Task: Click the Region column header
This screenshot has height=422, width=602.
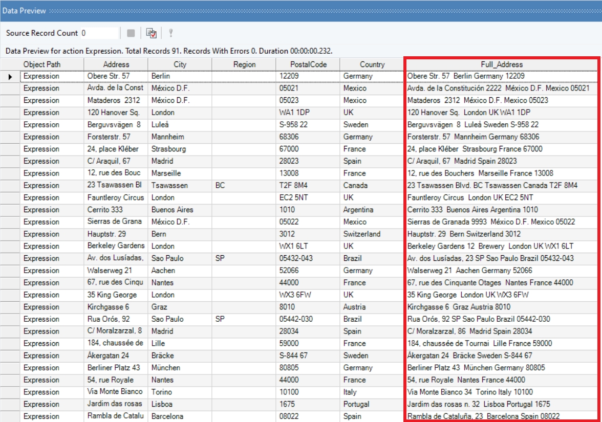Action: coord(244,64)
